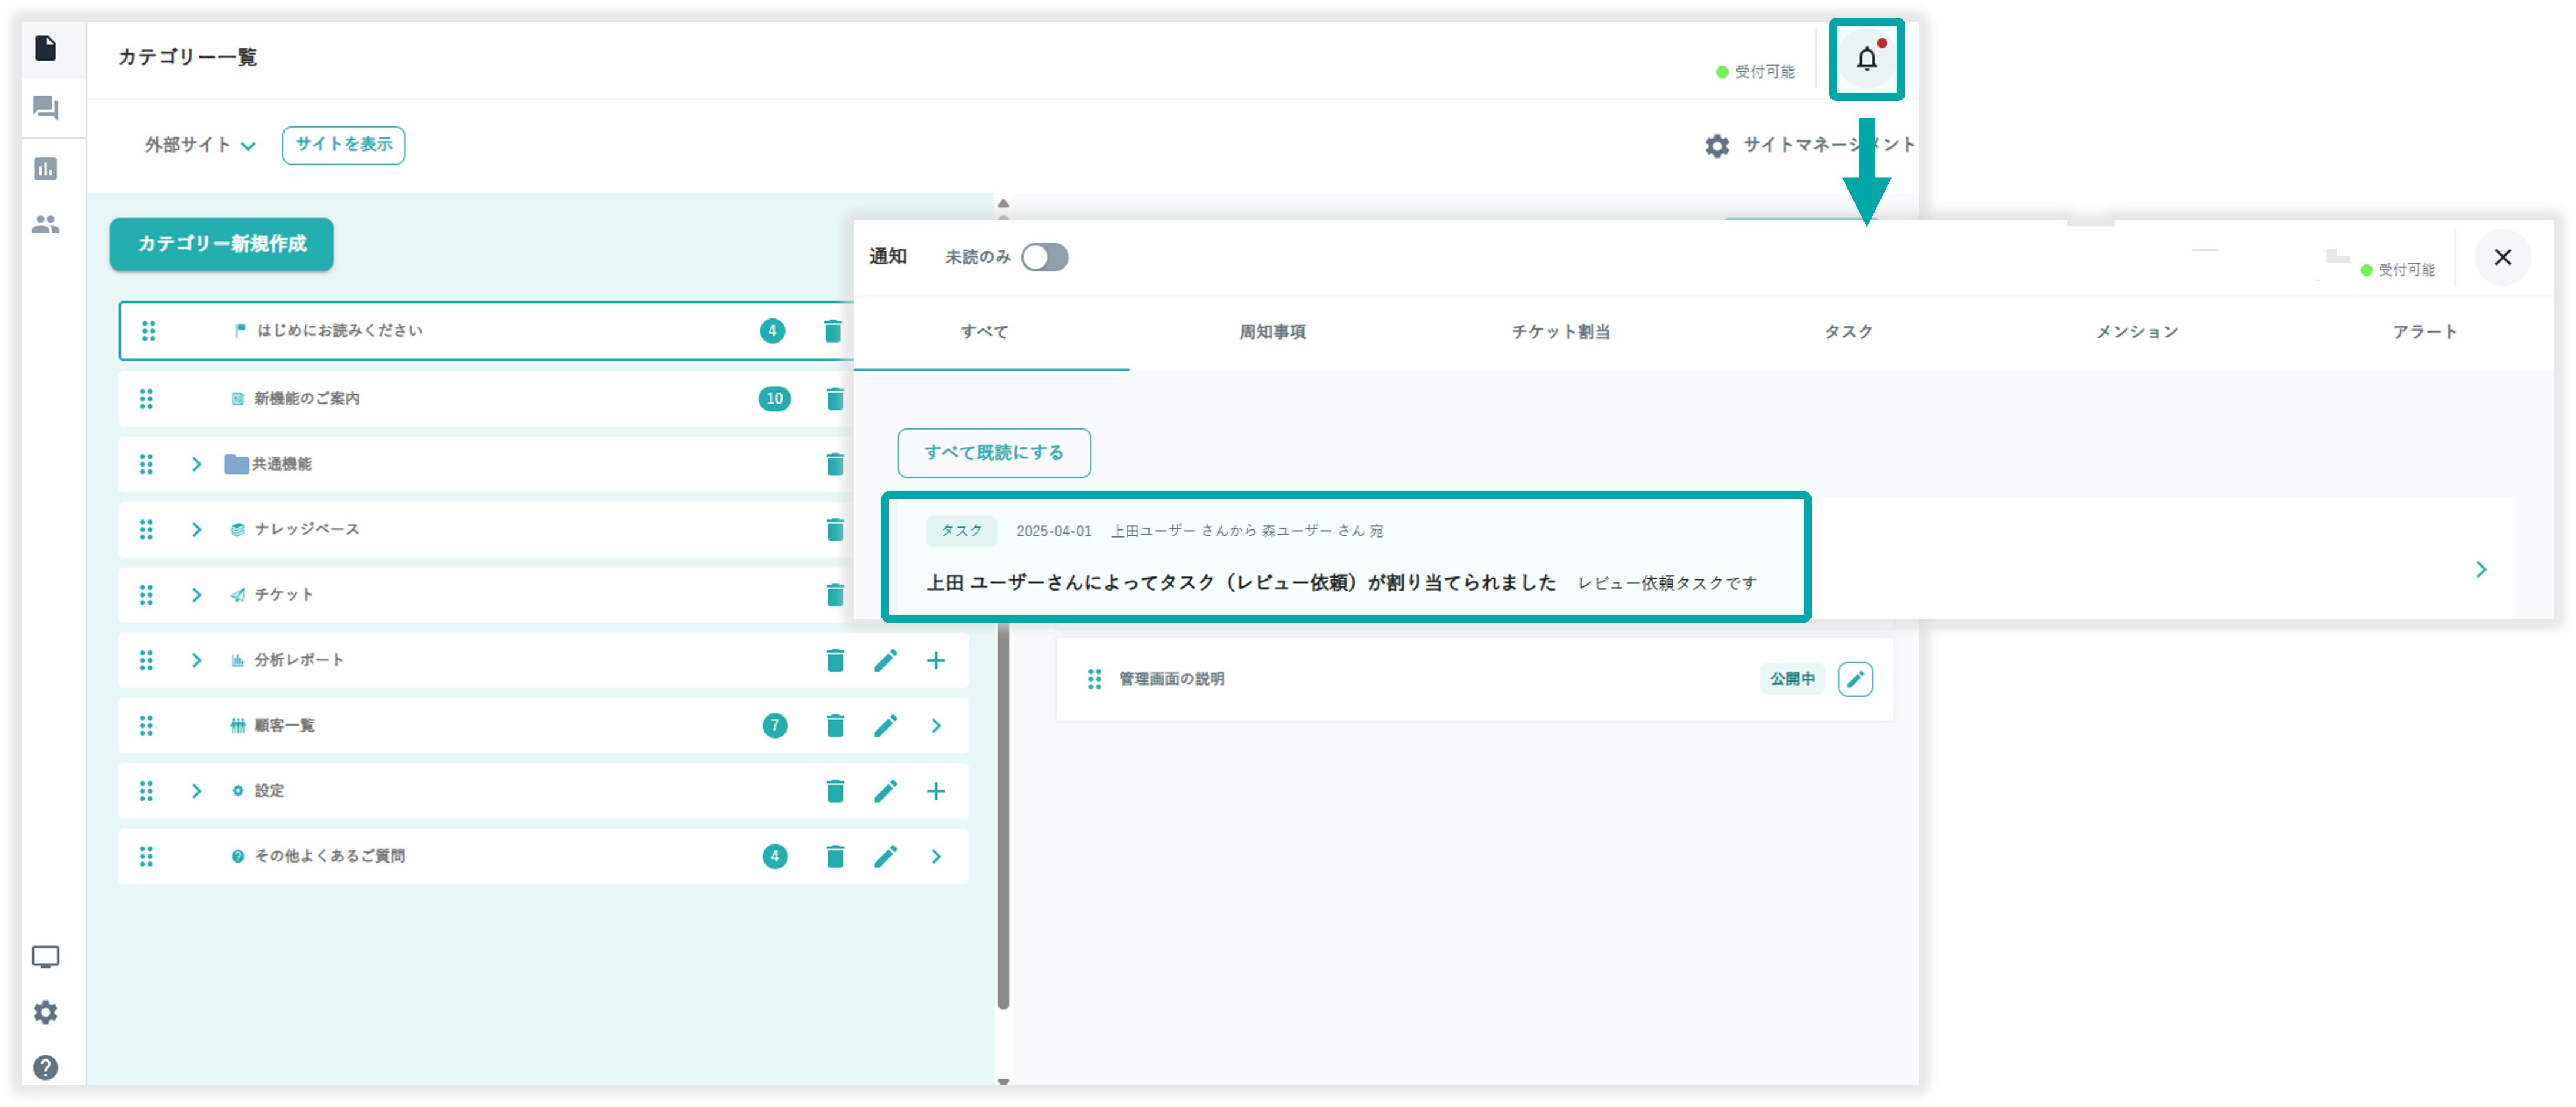The height and width of the screenshot is (1107, 2576).
Task: Open the notification bell icon
Action: (x=1866, y=59)
